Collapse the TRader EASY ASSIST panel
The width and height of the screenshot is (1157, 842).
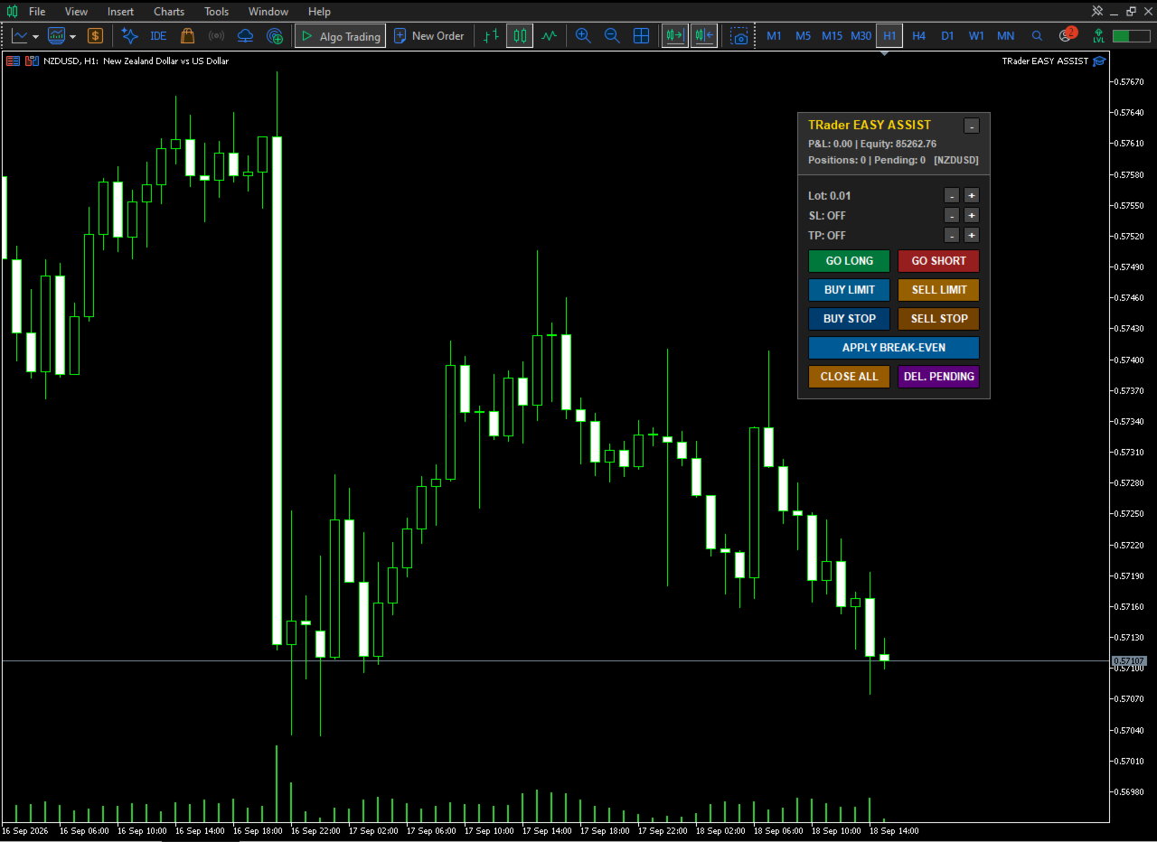tap(971, 126)
